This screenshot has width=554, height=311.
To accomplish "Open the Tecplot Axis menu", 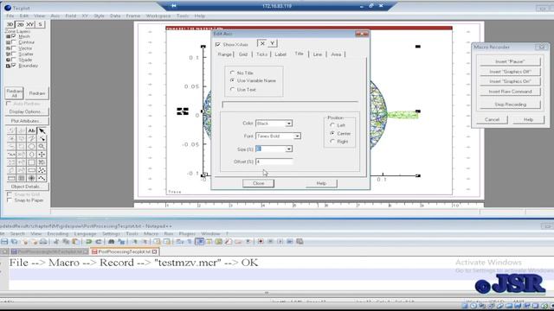I will point(55,16).
